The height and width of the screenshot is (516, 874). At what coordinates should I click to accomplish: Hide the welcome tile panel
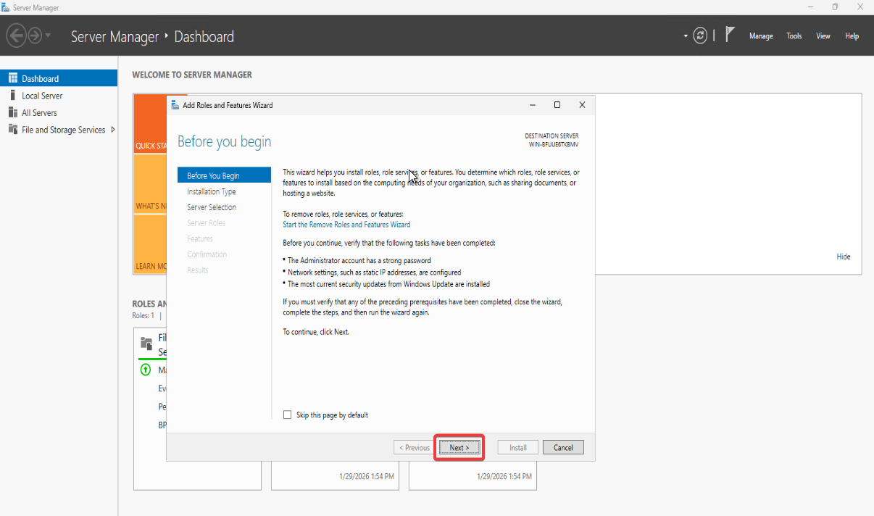coord(844,257)
